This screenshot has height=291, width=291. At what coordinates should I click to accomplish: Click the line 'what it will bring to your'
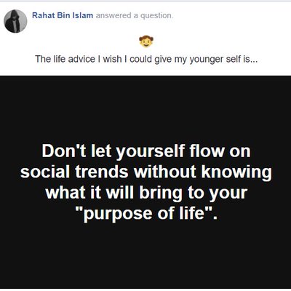(146, 193)
